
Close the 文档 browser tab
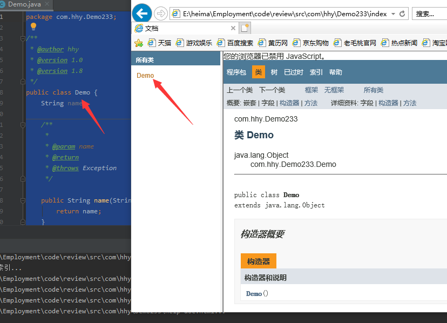[x=233, y=28]
